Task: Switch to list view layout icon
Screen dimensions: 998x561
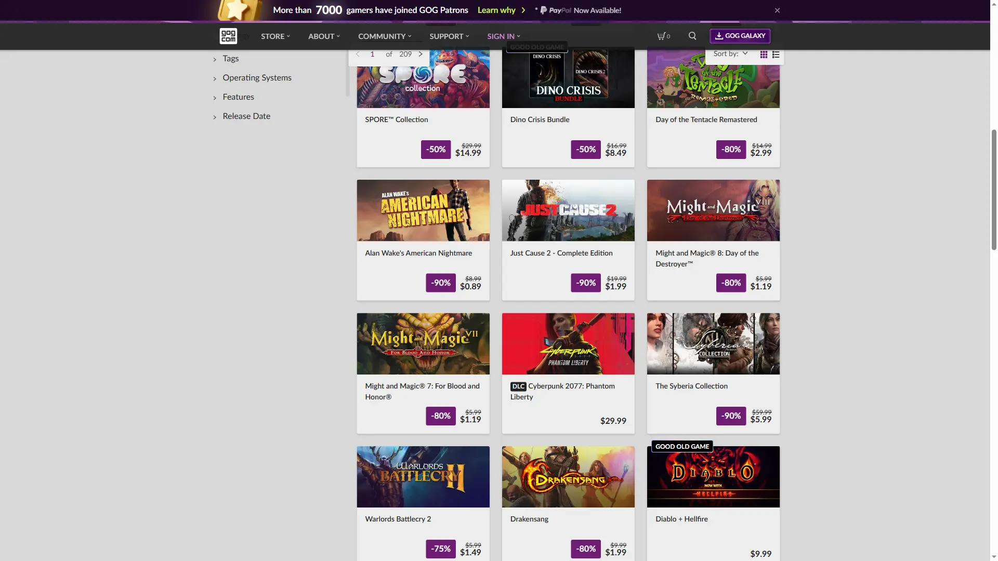Action: coord(776,54)
